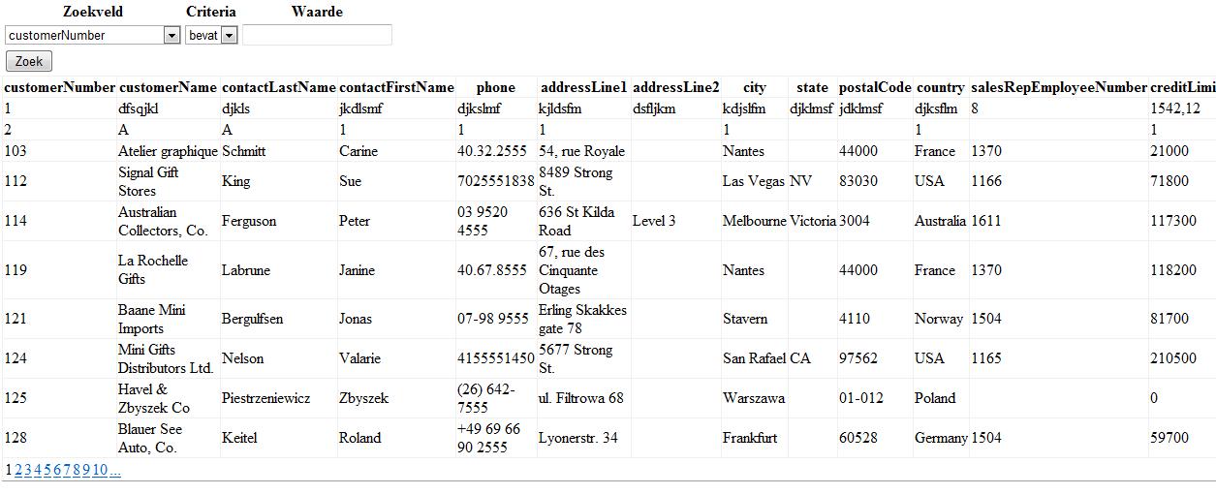Open page 7 of the table
The width and height of the screenshot is (1216, 495).
(x=67, y=470)
